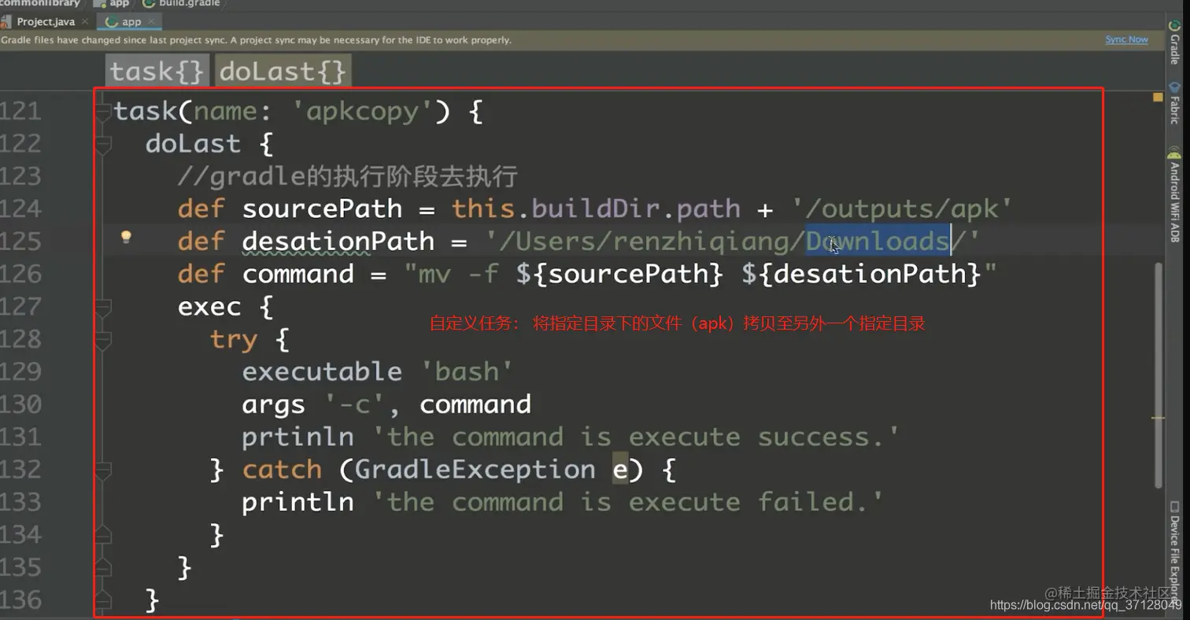Screen dimensions: 1190x620
Task: Switch to the Project.java tab
Action: [45, 22]
